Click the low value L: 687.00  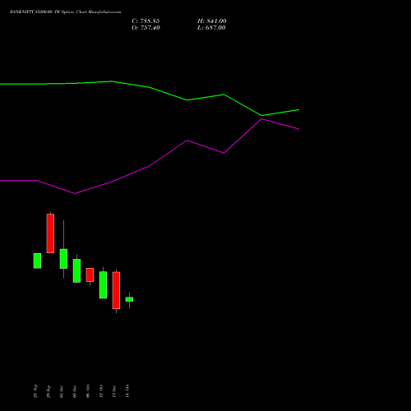tap(211, 28)
